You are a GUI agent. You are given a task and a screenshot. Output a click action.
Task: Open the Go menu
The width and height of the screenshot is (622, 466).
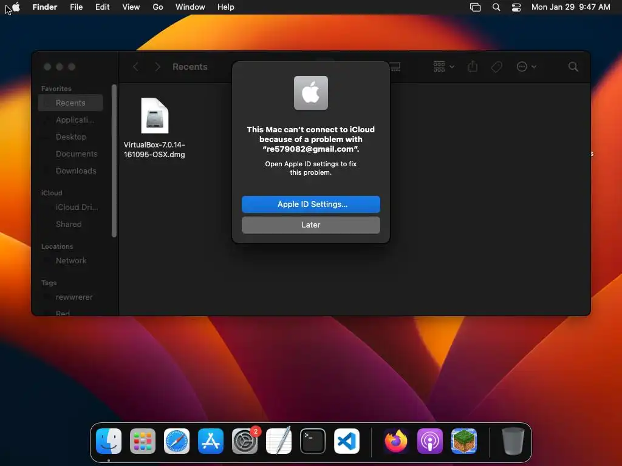pos(158,7)
